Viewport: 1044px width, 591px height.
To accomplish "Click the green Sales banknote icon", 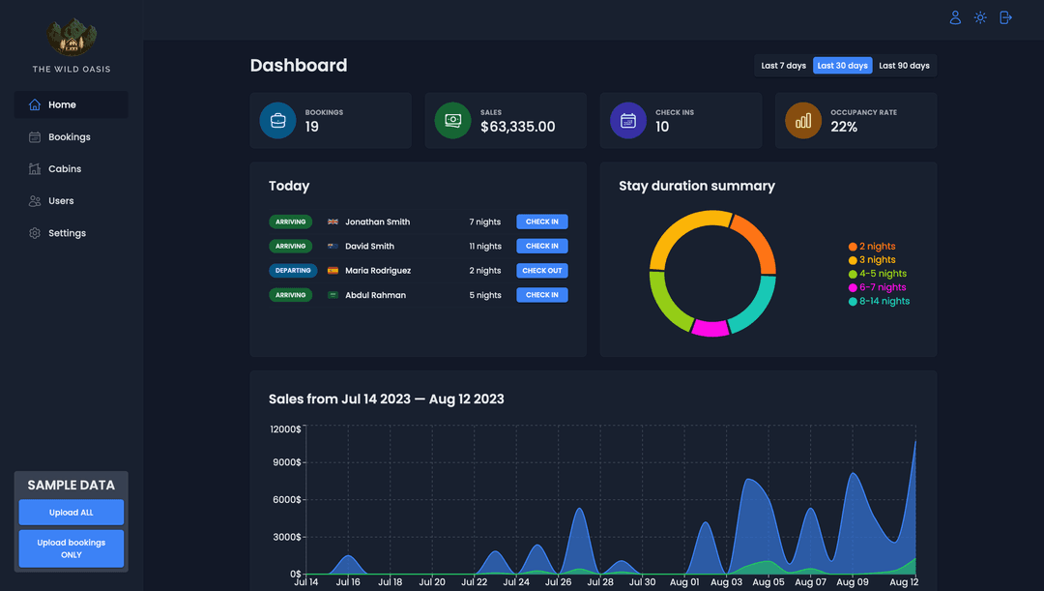I will pyautogui.click(x=452, y=121).
